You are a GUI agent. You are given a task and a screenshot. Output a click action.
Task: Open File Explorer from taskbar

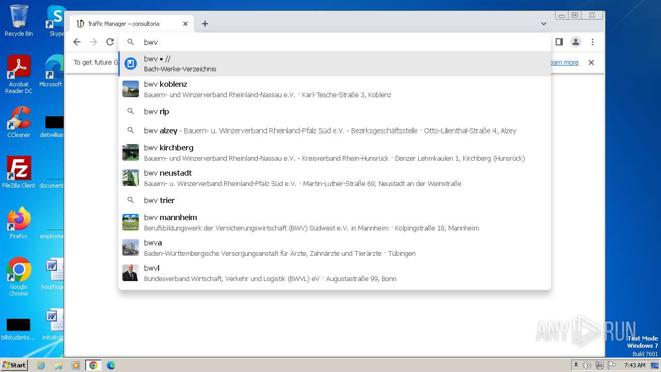click(58, 365)
